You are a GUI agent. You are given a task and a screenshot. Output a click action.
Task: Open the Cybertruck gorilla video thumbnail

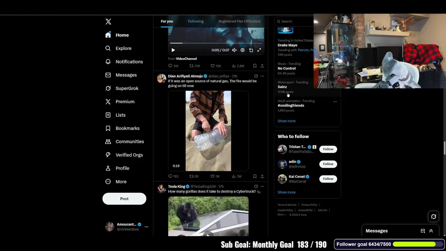coord(208,216)
